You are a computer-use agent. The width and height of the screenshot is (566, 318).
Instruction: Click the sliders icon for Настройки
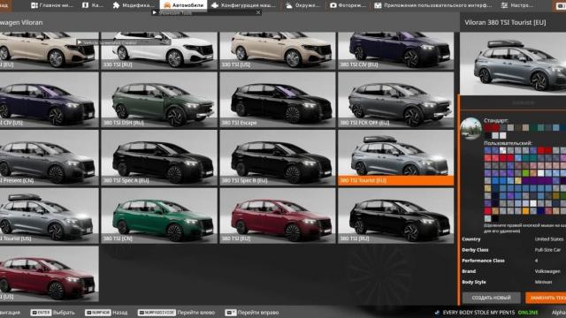(504, 5)
